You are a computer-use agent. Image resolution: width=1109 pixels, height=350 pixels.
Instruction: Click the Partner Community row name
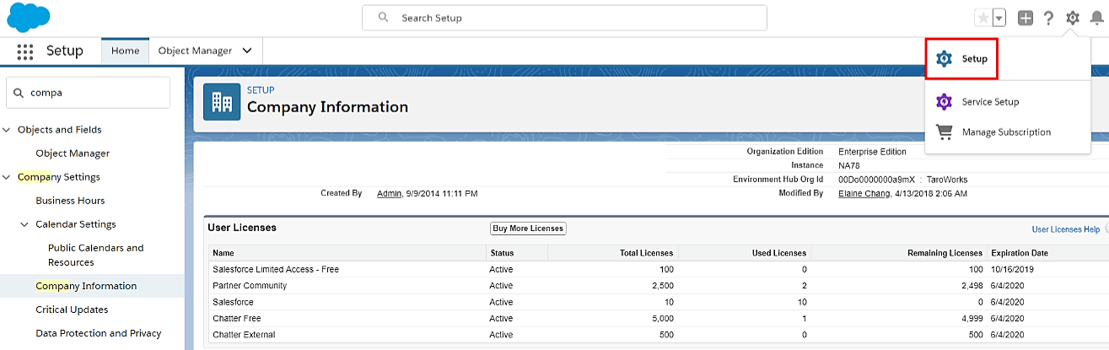pos(250,286)
